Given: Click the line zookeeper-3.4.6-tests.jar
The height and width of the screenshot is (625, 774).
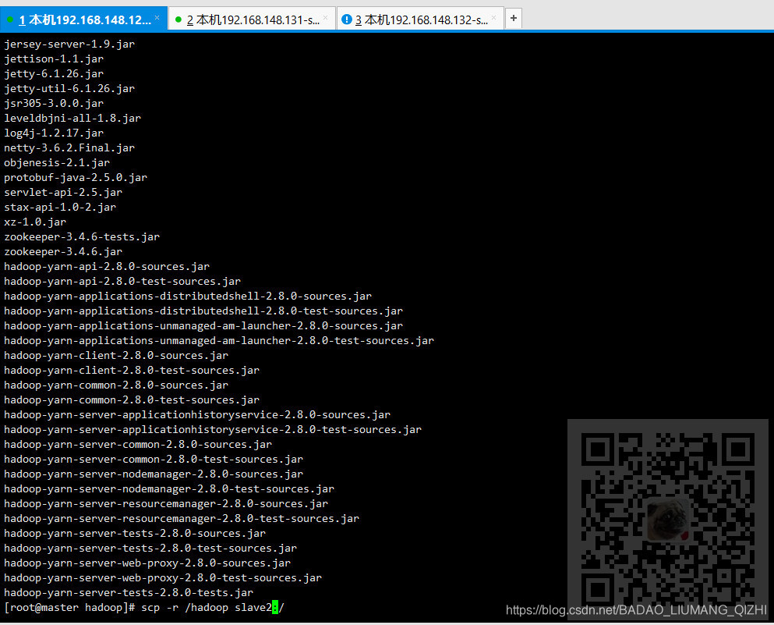Looking at the screenshot, I should pyautogui.click(x=82, y=236).
